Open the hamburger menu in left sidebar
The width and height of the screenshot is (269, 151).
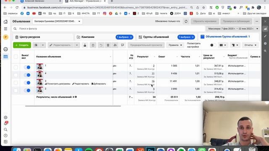point(5,29)
